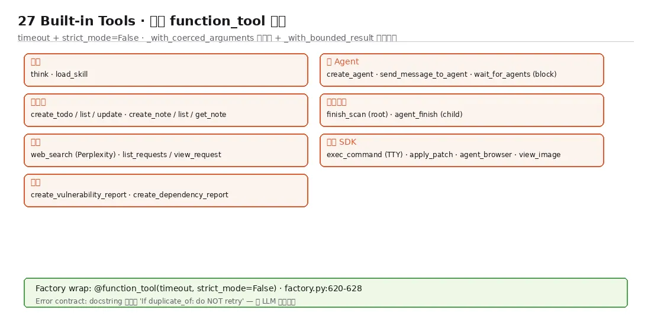Click "create_todo" in the second left card
This screenshot has height=319, width=651.
[51, 115]
